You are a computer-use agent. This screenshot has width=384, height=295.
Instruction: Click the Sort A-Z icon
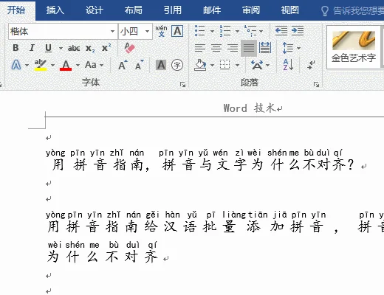click(x=288, y=65)
